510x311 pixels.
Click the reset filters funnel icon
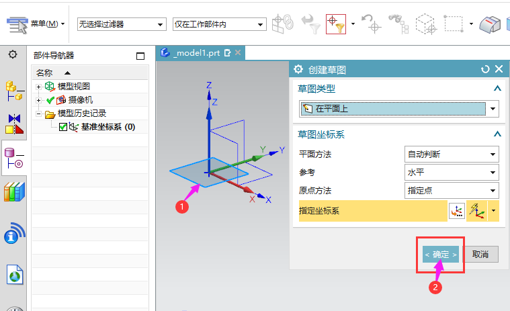point(310,24)
